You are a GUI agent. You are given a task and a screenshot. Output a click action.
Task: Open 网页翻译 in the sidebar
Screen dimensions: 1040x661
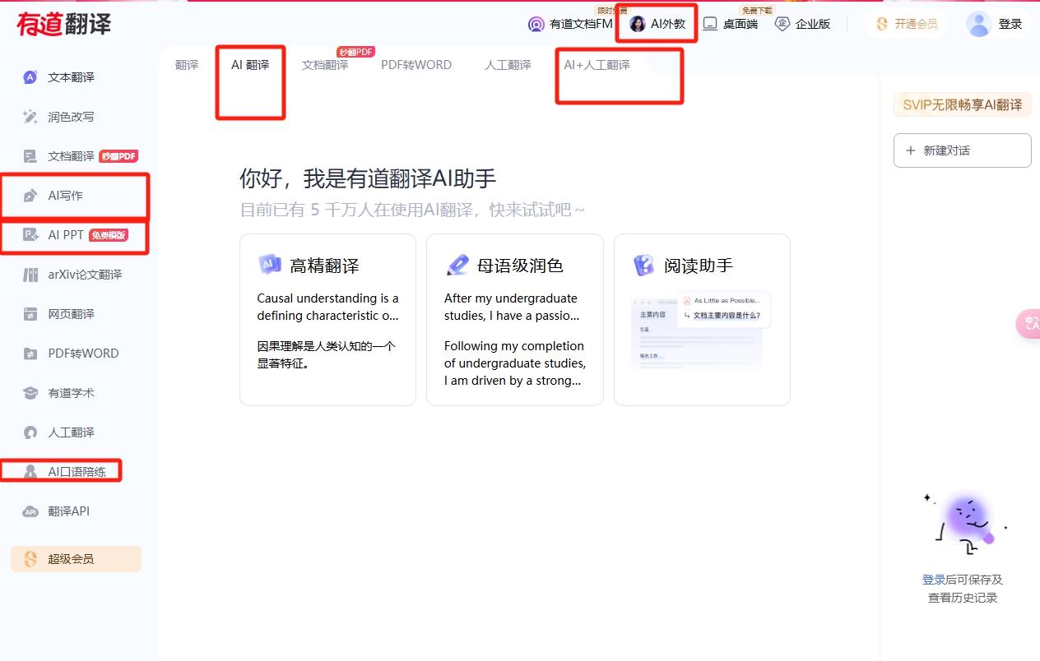pyautogui.click(x=71, y=314)
